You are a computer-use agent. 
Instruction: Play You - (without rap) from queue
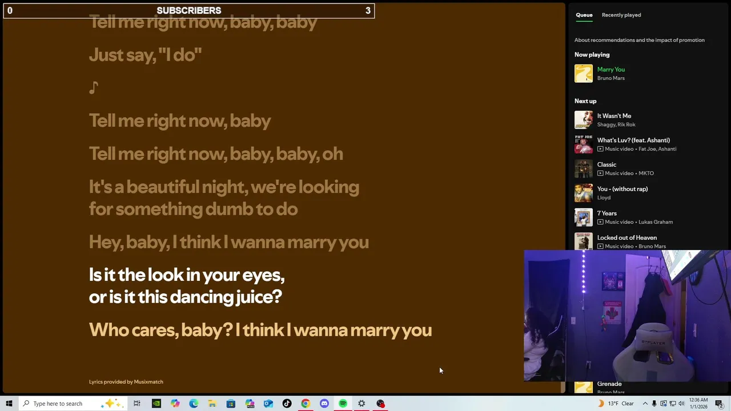622,189
